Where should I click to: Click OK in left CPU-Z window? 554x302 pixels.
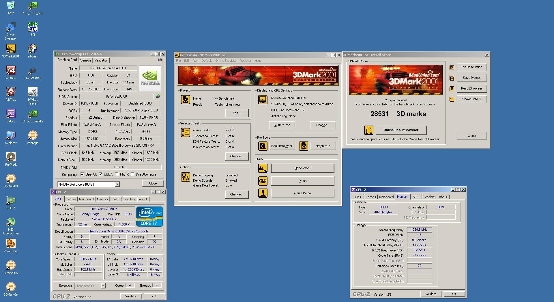point(154,296)
